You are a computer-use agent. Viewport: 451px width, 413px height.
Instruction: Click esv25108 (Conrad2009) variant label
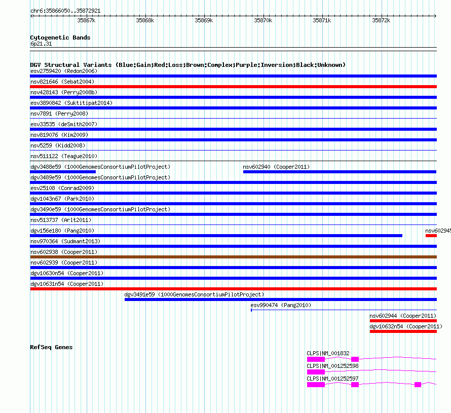click(x=62, y=188)
